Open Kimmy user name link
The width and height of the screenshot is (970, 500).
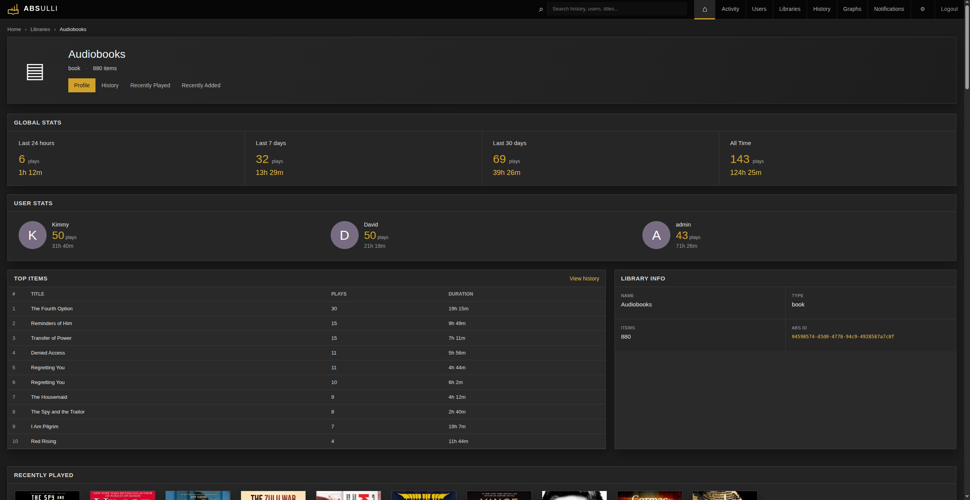pos(60,225)
